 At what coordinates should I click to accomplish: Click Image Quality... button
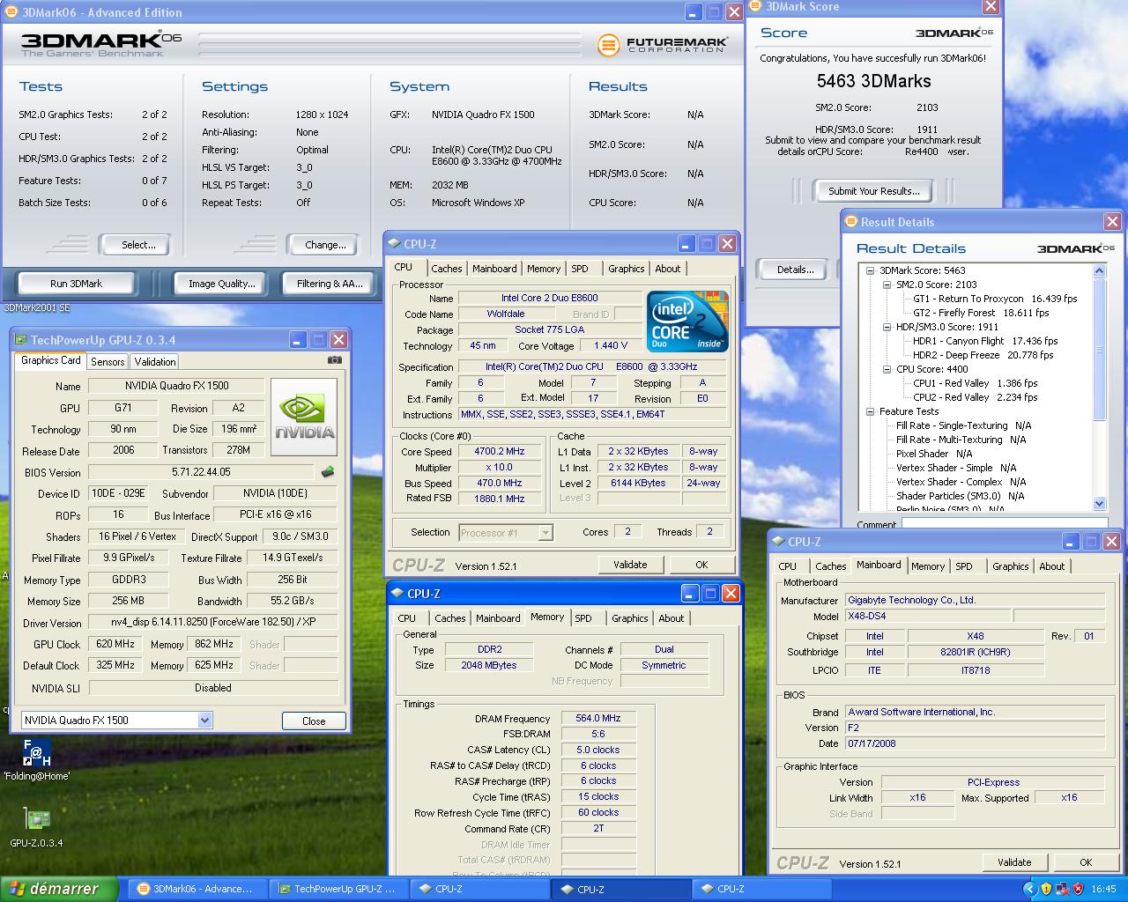221,284
